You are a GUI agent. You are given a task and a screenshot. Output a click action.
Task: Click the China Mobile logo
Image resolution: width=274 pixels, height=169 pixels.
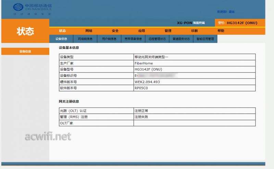(32, 9)
